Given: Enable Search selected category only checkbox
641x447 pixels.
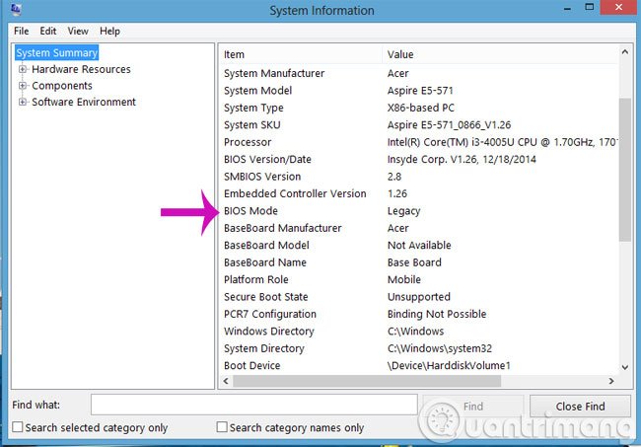Looking at the screenshot, I should [x=18, y=427].
